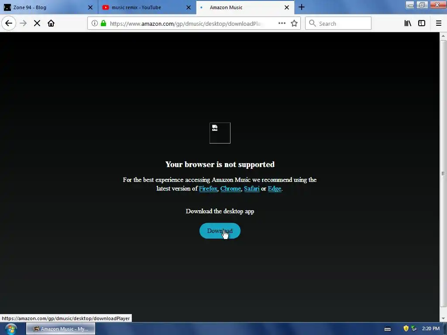The image size is (447, 335).
Task: Select the Amazon Music tab
Action: (245, 7)
